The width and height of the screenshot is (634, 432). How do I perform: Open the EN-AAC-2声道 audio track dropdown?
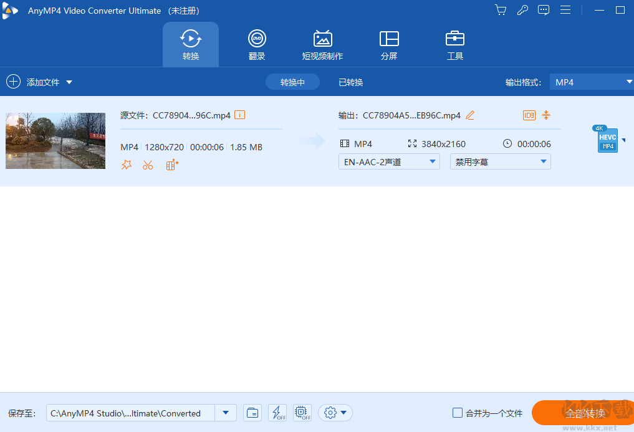coord(389,161)
